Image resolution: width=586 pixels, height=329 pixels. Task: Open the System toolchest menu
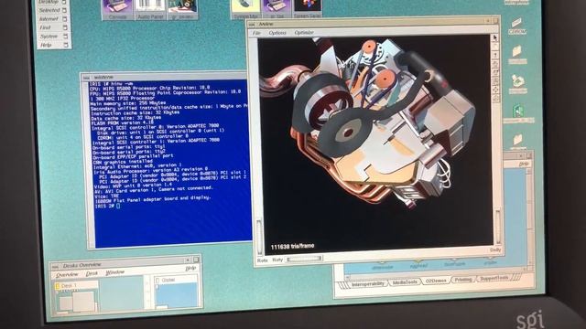[53, 37]
